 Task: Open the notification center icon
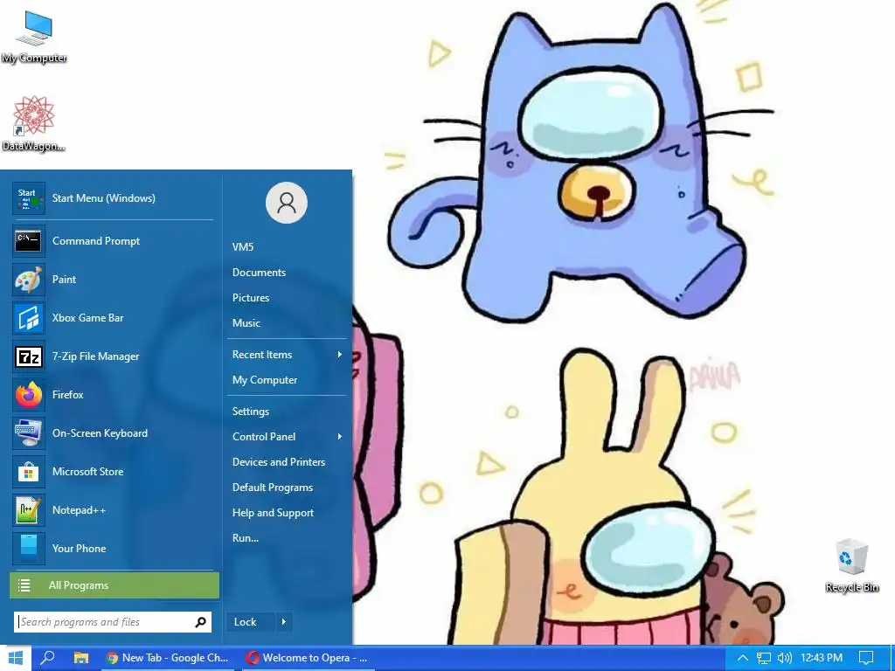tap(866, 658)
